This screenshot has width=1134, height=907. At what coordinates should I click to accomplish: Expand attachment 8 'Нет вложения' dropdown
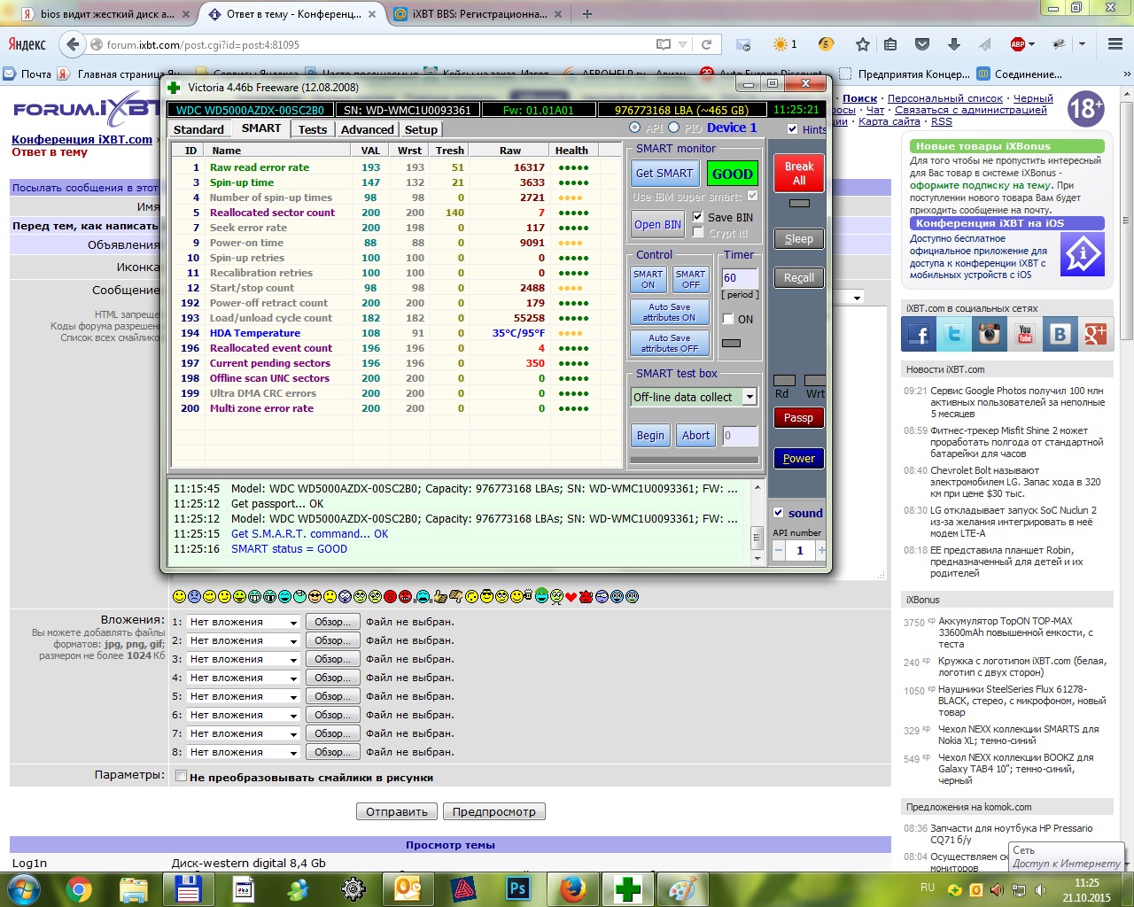point(244,752)
